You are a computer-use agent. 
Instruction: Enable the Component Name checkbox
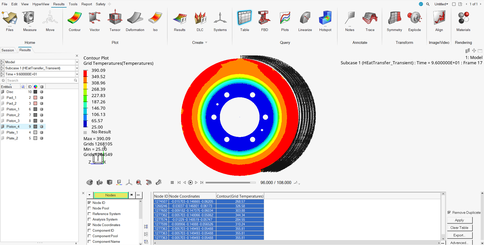pos(89,241)
